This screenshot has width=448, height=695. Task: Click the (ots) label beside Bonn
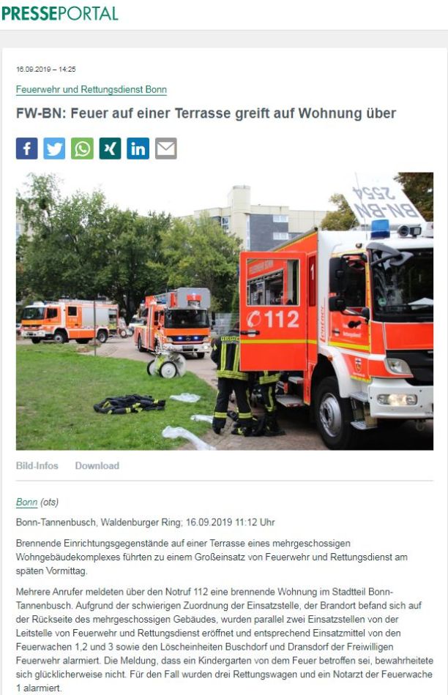pyautogui.click(x=49, y=502)
